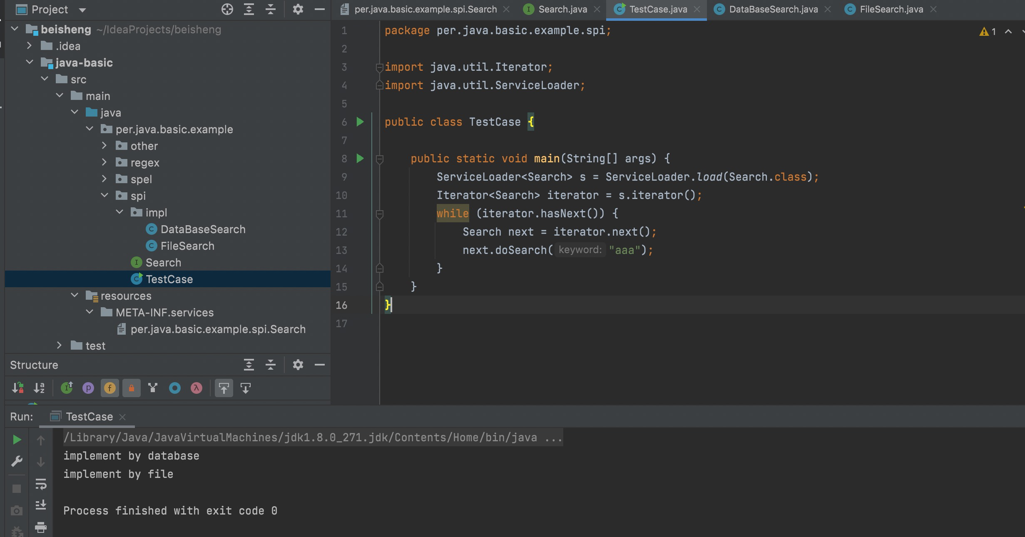Hide the Project panel with minus icon
Image resolution: width=1025 pixels, height=537 pixels.
click(320, 9)
